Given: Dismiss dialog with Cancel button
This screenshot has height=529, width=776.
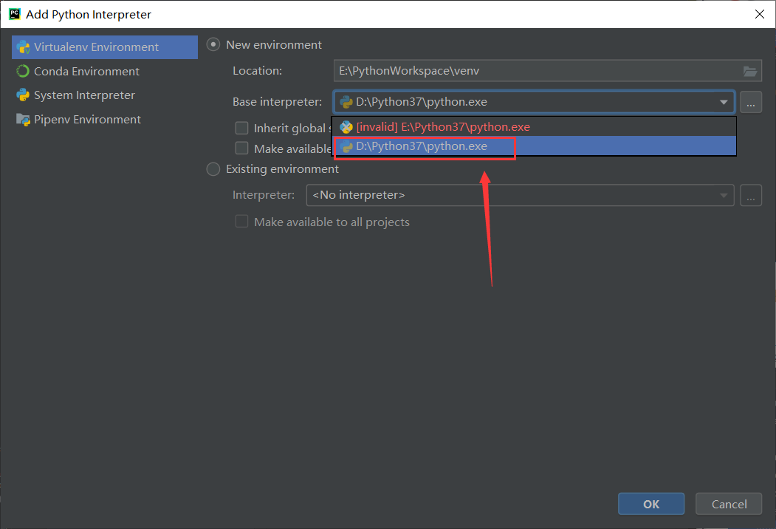Looking at the screenshot, I should (729, 504).
